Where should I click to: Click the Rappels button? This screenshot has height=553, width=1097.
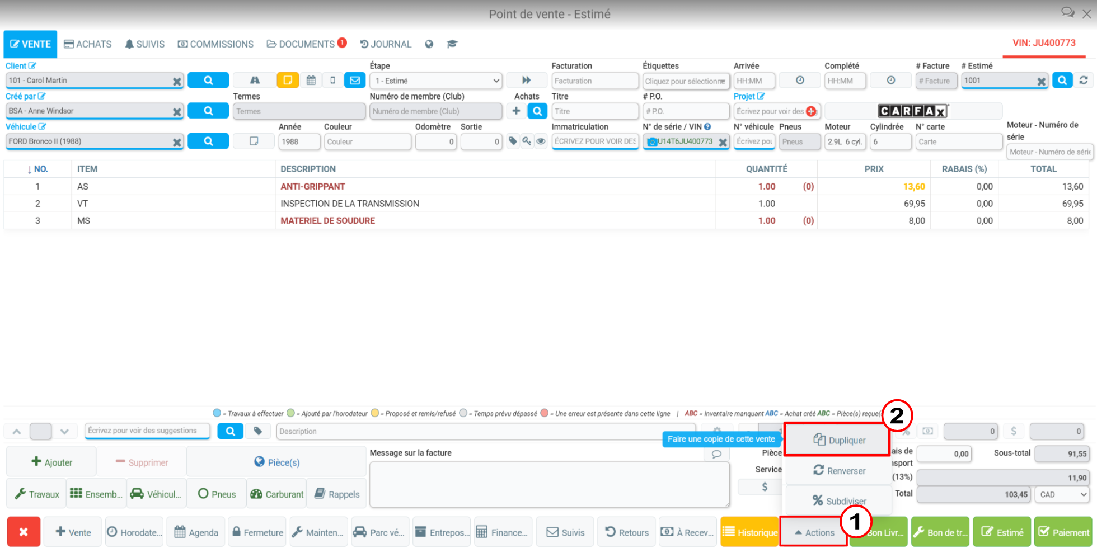coord(336,494)
